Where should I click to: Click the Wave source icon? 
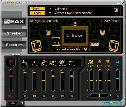pyautogui.click(x=25, y=63)
